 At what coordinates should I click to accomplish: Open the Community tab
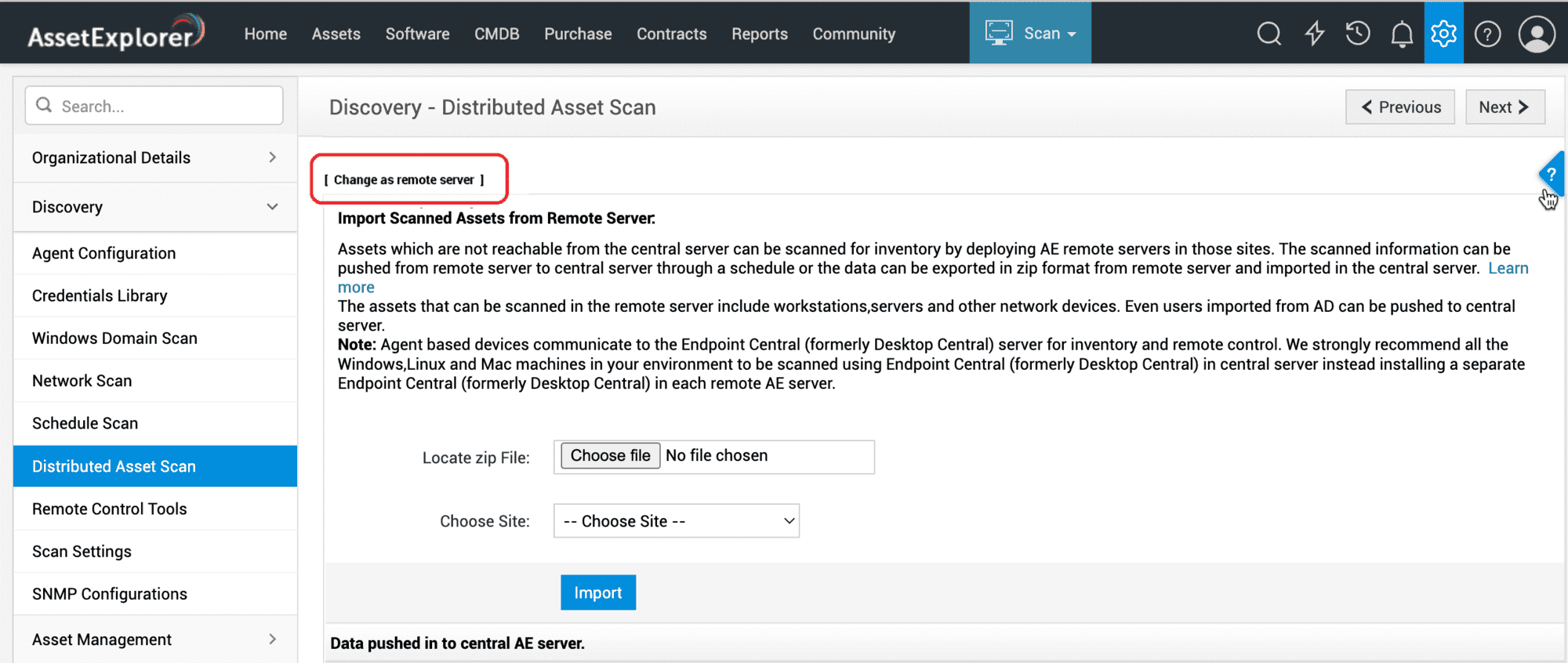click(x=854, y=34)
